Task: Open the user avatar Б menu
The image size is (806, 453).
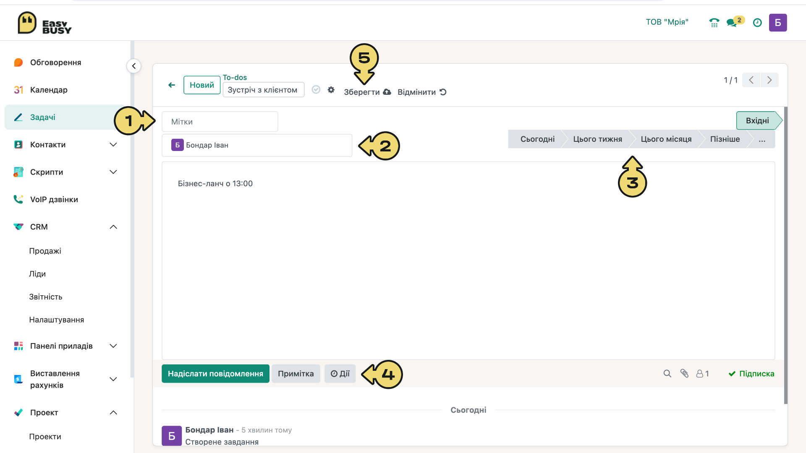Action: 778,23
